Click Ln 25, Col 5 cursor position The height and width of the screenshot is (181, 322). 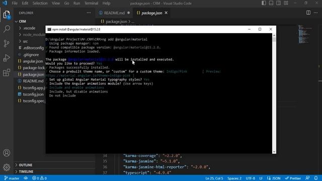coord(214,178)
